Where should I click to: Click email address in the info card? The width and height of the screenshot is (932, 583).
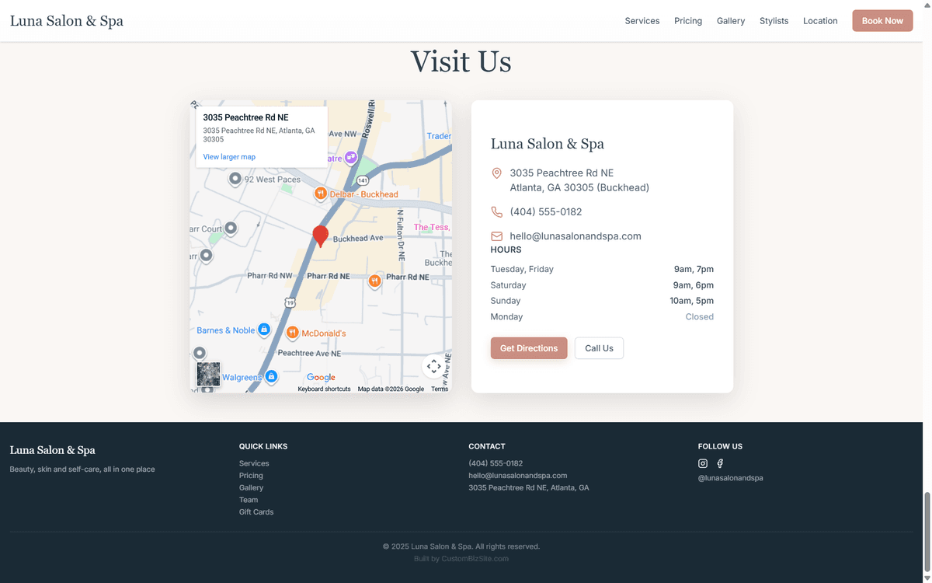click(x=576, y=236)
